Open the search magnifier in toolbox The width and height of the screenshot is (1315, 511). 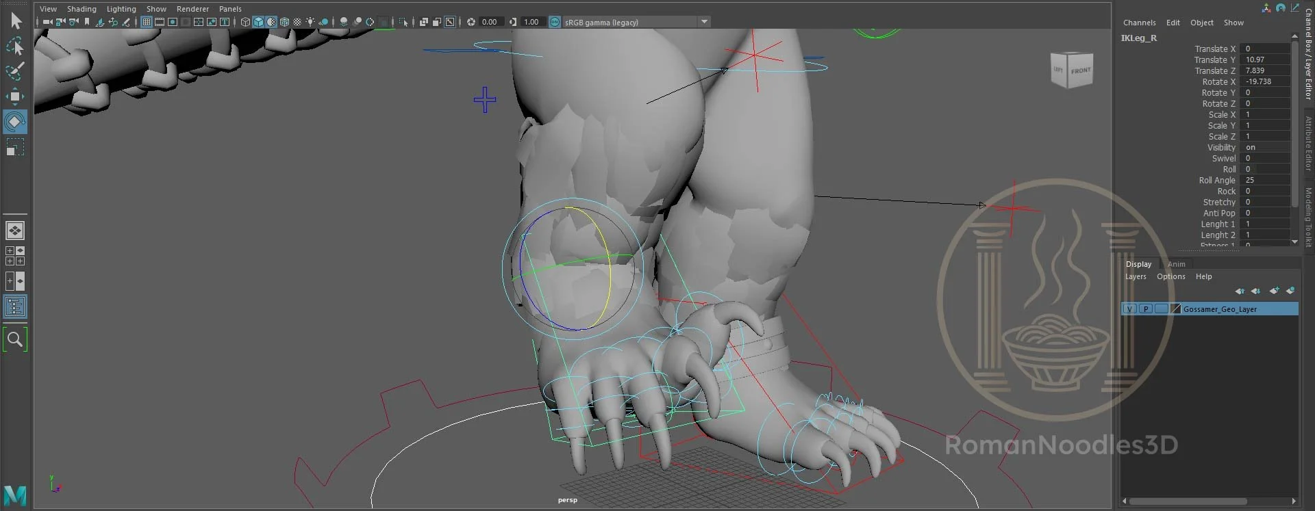(x=15, y=339)
